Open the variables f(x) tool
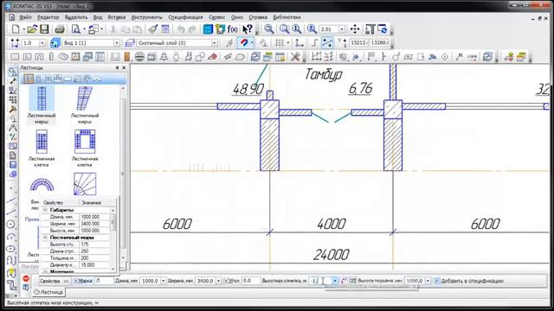The image size is (554, 311). click(233, 29)
